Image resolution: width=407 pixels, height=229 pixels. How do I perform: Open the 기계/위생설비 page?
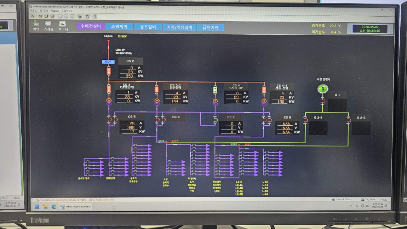179,27
